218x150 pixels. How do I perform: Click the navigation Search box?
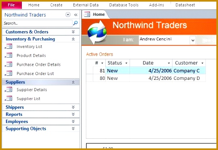(x=38, y=23)
